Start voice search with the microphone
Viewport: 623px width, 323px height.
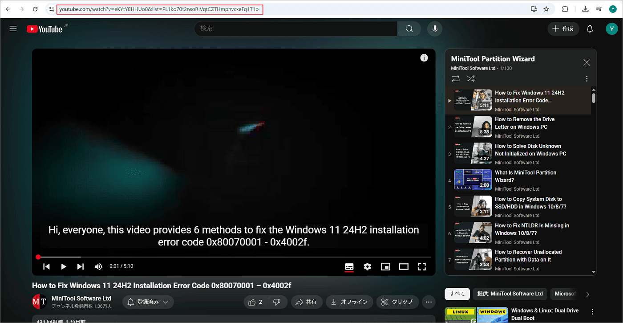[x=435, y=29]
